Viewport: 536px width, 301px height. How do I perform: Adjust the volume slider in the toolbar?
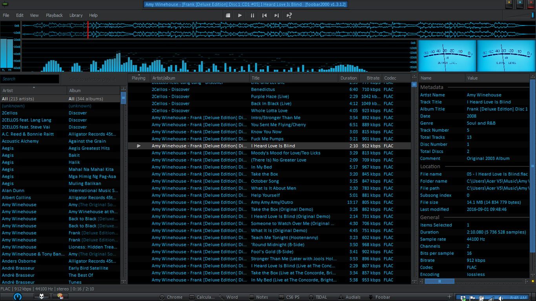coord(519,15)
